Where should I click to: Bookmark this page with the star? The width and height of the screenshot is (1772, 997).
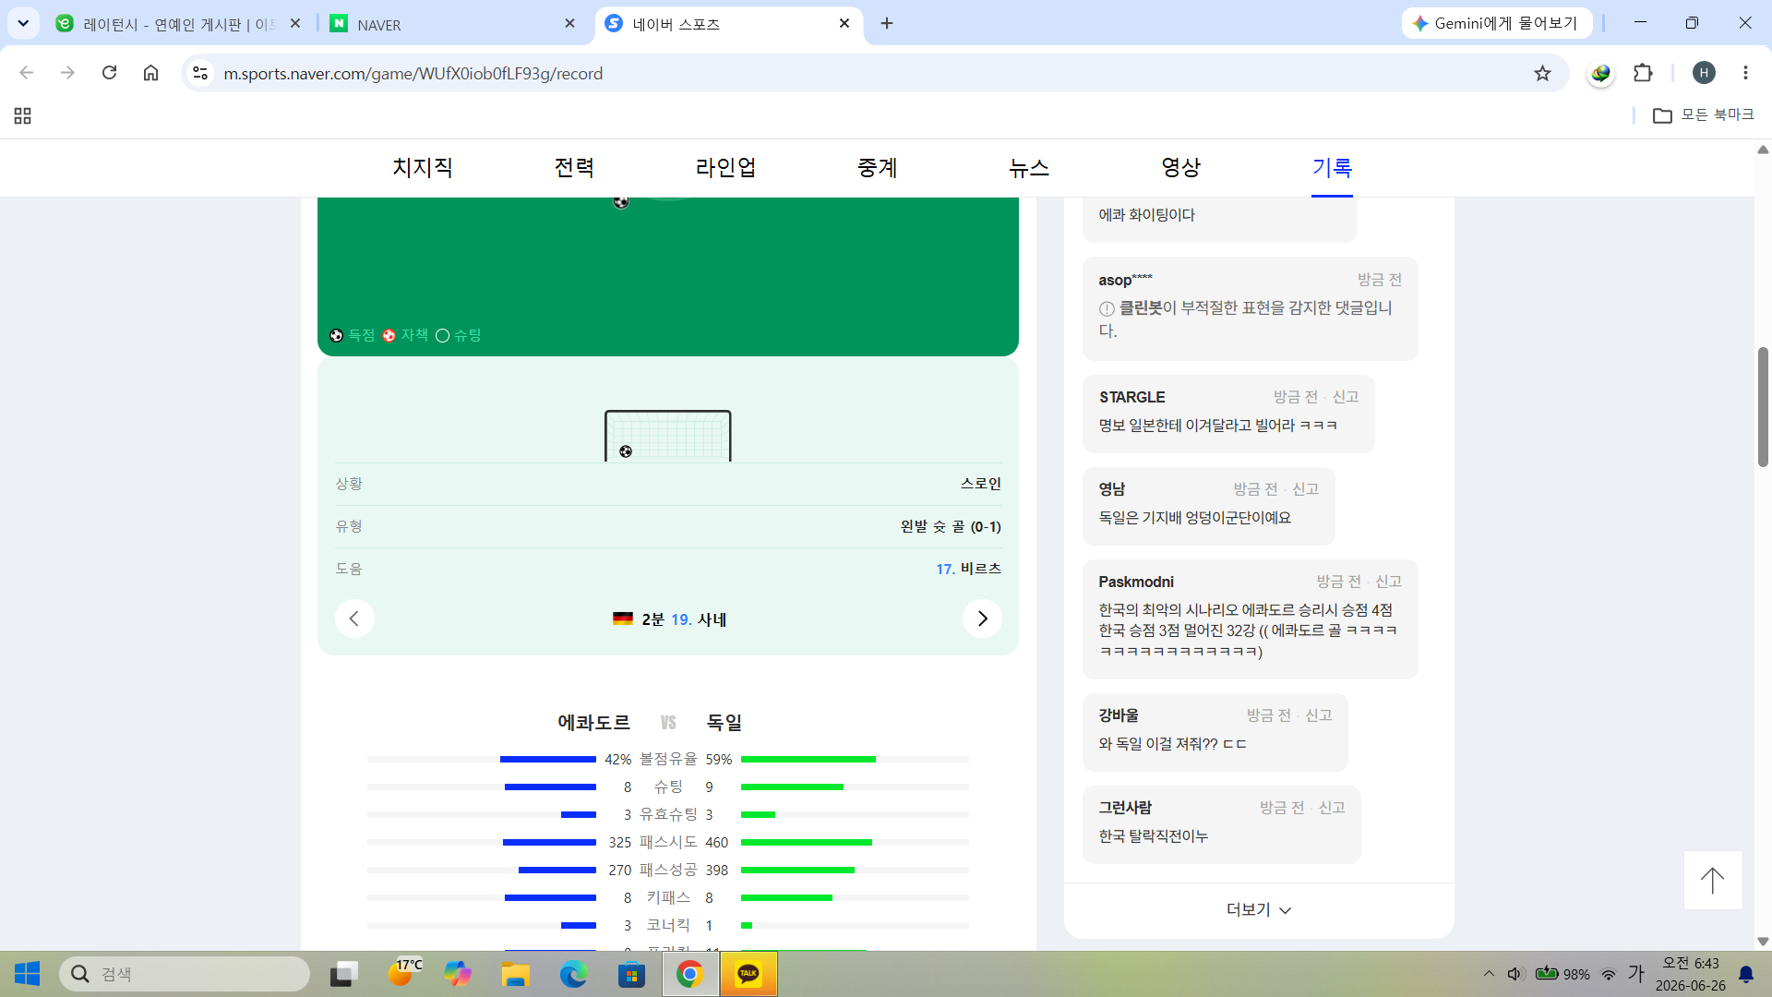pyautogui.click(x=1542, y=73)
